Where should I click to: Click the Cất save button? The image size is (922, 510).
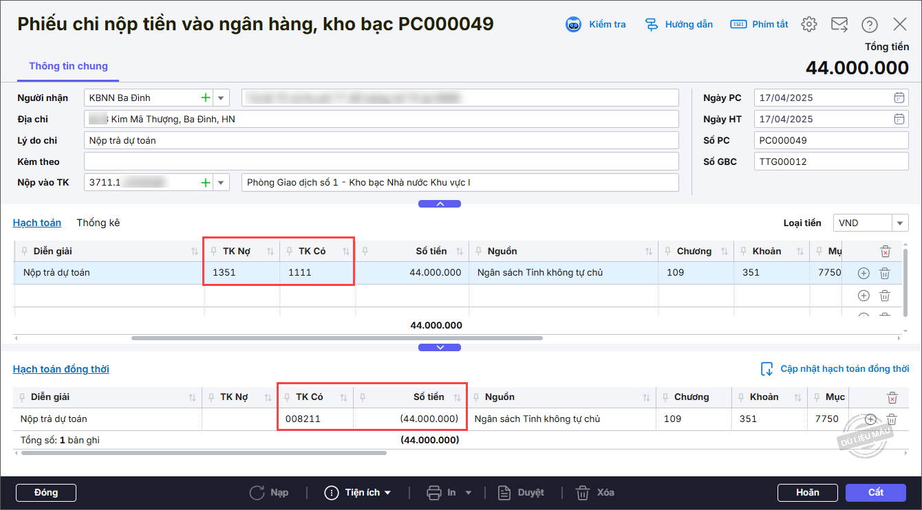[x=876, y=492]
